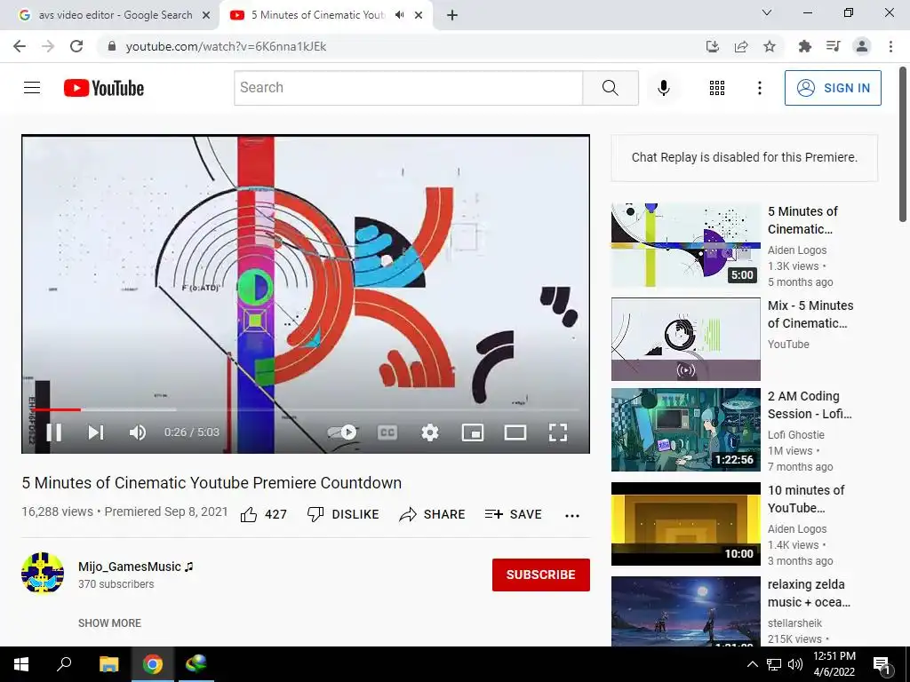Open 2 AM Coding Session thumbnail

(685, 430)
